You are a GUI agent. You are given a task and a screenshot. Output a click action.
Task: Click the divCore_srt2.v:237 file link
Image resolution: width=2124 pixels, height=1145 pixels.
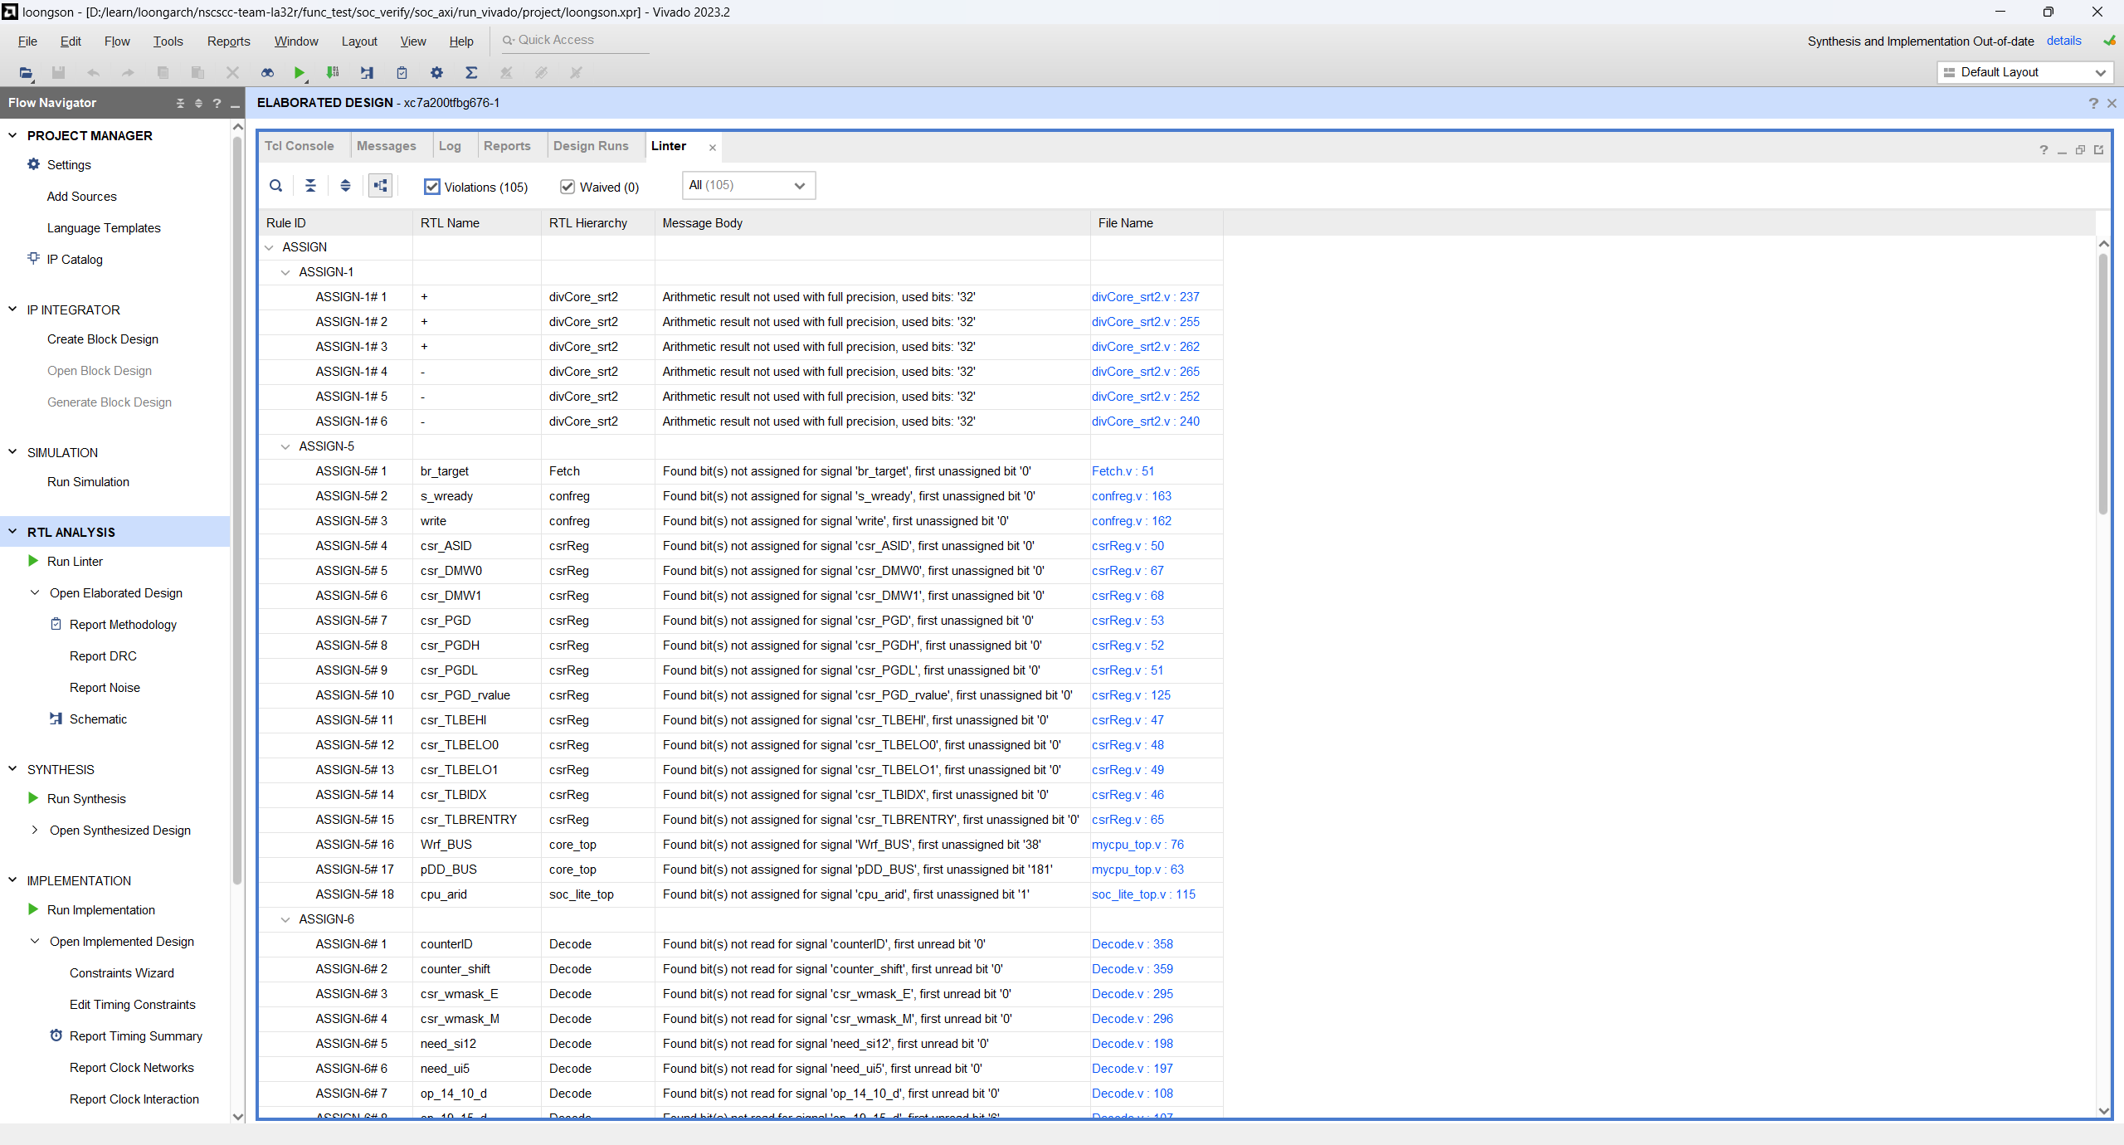click(x=1146, y=296)
